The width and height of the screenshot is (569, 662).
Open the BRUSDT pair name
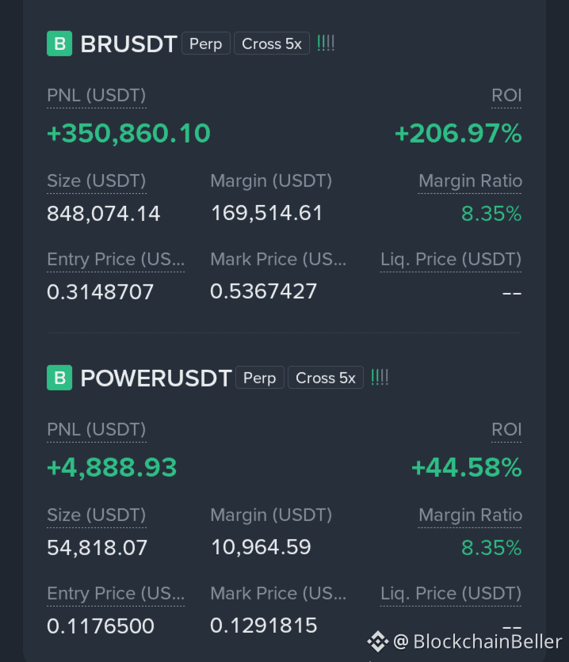point(128,44)
